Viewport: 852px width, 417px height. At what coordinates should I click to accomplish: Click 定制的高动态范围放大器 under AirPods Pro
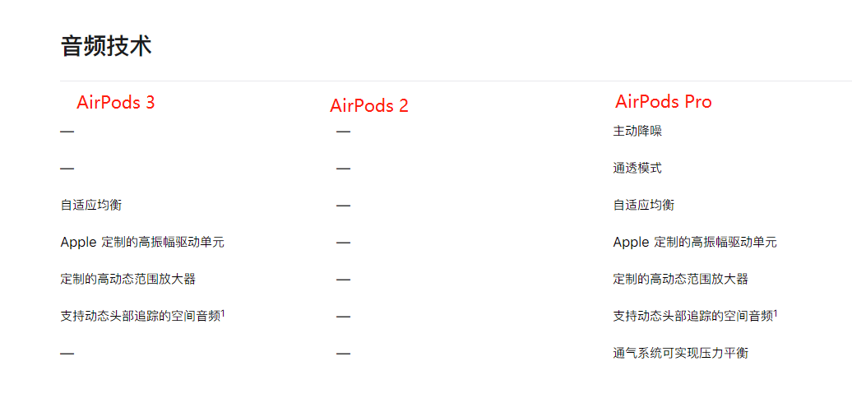681,280
